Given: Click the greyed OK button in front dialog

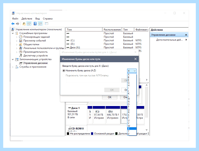Looking at the screenshot, I should pos(112,90).
